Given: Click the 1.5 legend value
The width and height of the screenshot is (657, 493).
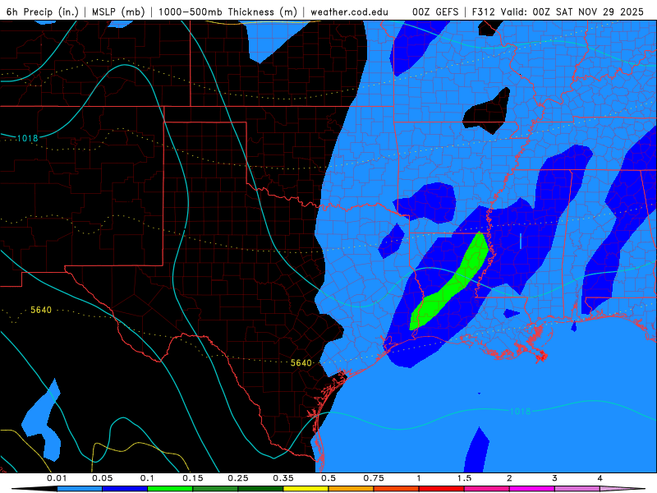Looking at the screenshot, I should [x=464, y=478].
